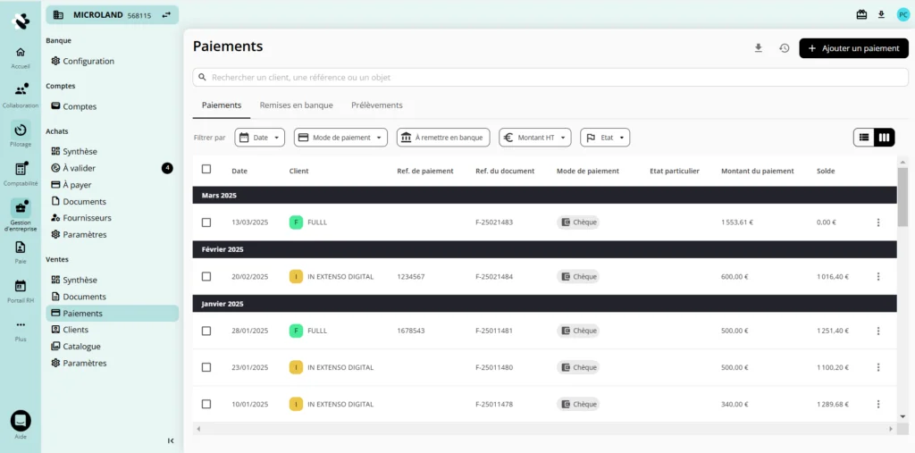Open the Paie module icon

(x=21, y=248)
